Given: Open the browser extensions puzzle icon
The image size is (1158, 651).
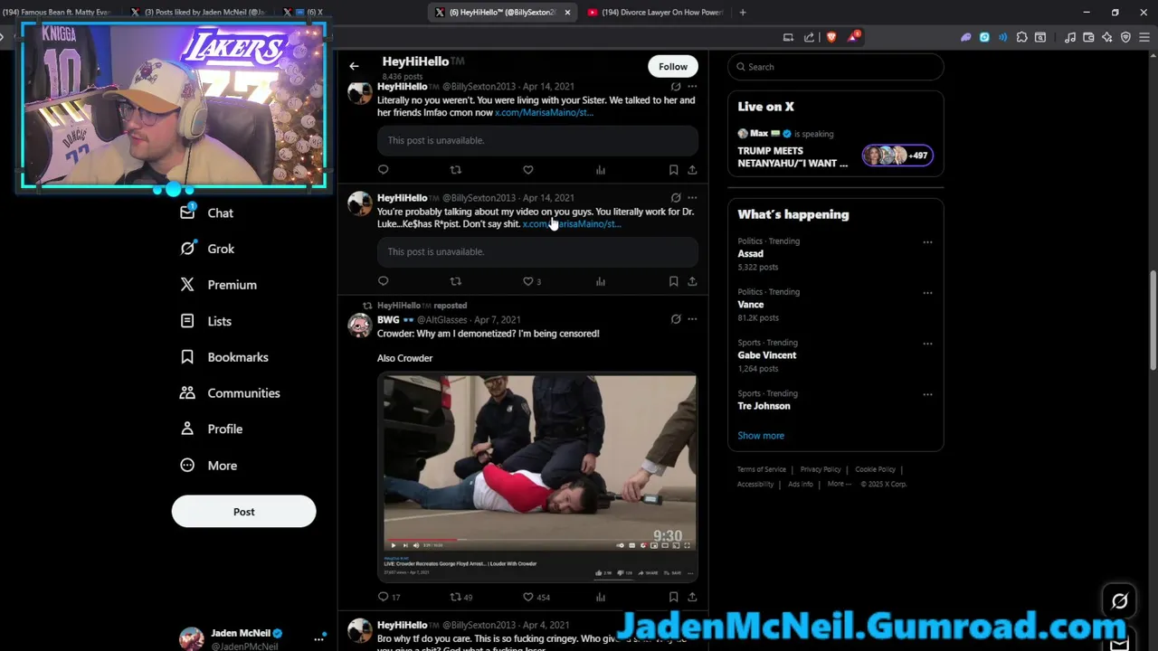Looking at the screenshot, I should [x=1021, y=37].
